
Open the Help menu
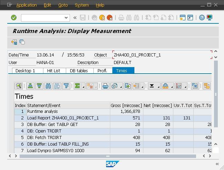coord(100,5)
